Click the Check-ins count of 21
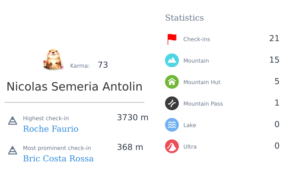The image size is (298, 176). 274,38
